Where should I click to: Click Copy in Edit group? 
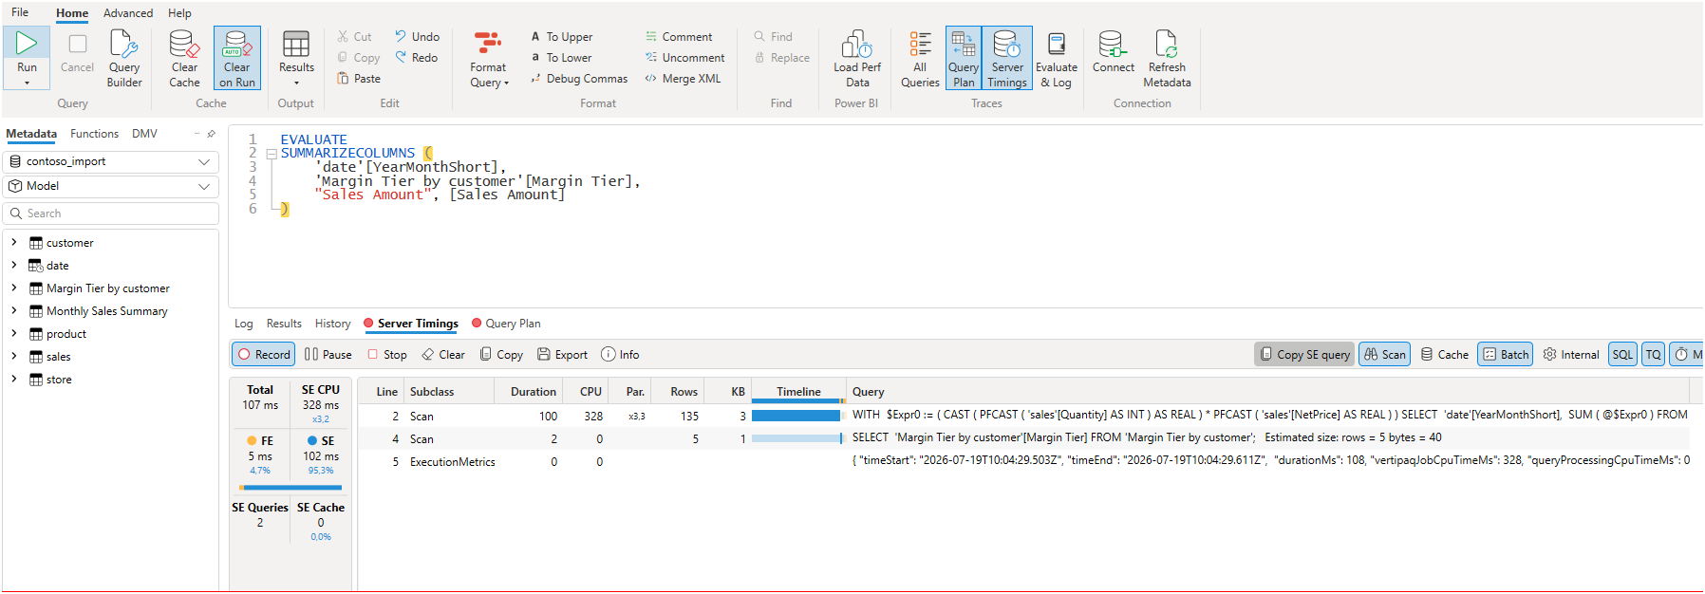[x=359, y=58]
